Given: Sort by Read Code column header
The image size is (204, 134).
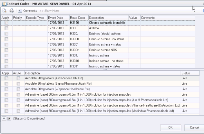Looking at the screenshot, I should click(78, 17).
